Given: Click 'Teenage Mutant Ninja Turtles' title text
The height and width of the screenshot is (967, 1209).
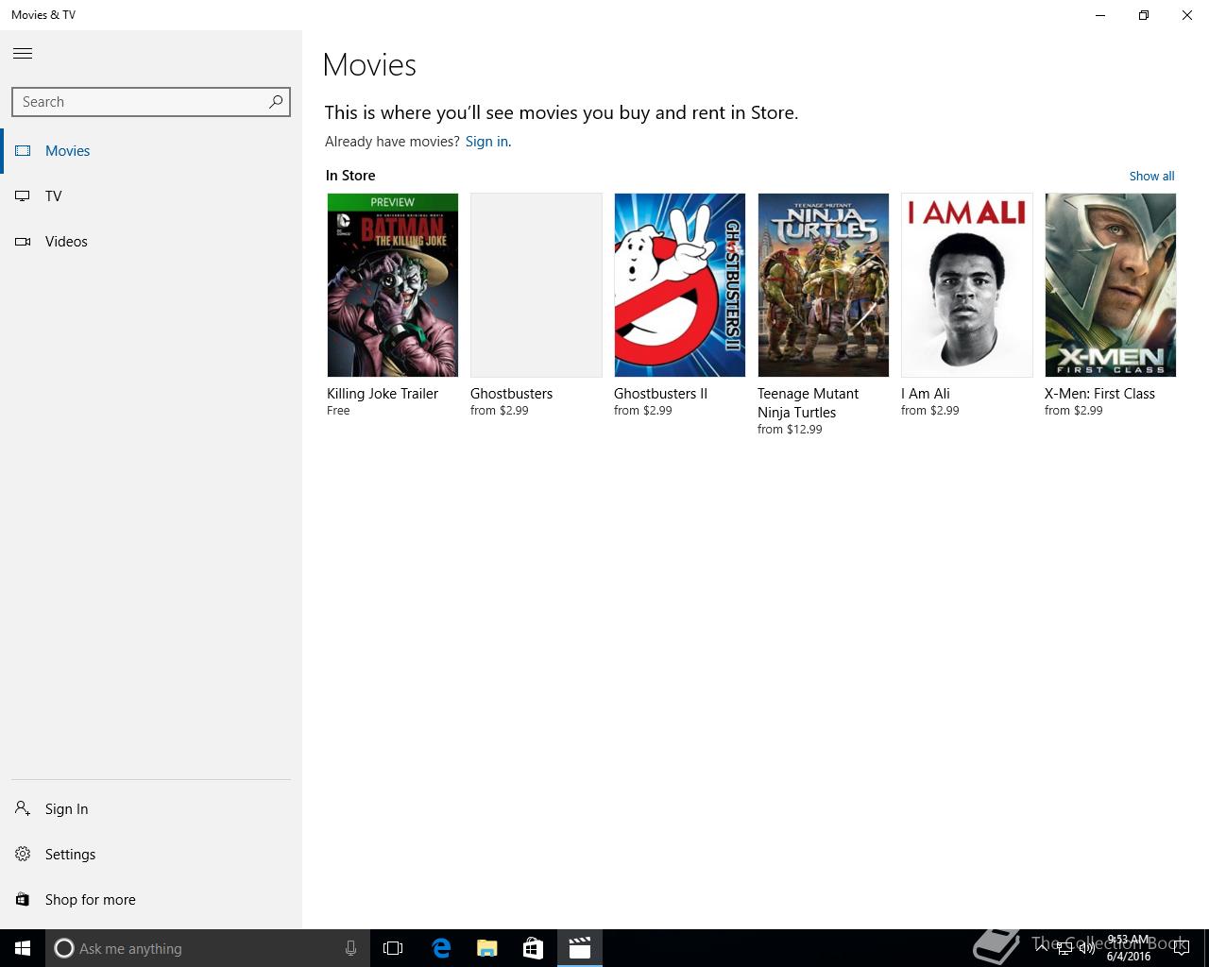Looking at the screenshot, I should coord(808,403).
